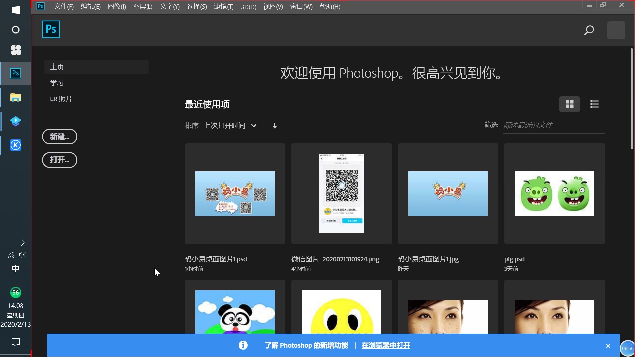Dismiss the blue notification banner
Screen dimensions: 635x357
click(608, 346)
